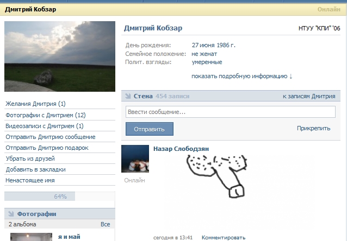Click the 454 записи wall counter

[x=172, y=96]
